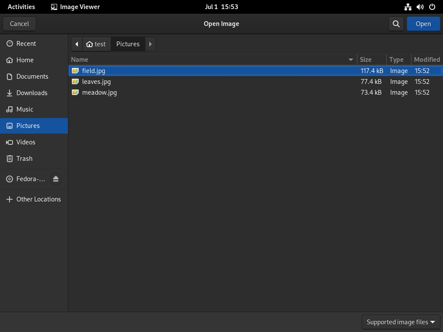Open the Downloads label in sidebar
Image resolution: width=443 pixels, height=332 pixels.
32,93
